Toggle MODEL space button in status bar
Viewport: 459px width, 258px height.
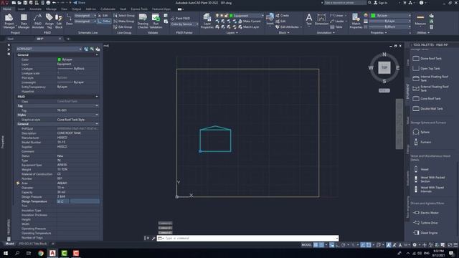point(306,245)
